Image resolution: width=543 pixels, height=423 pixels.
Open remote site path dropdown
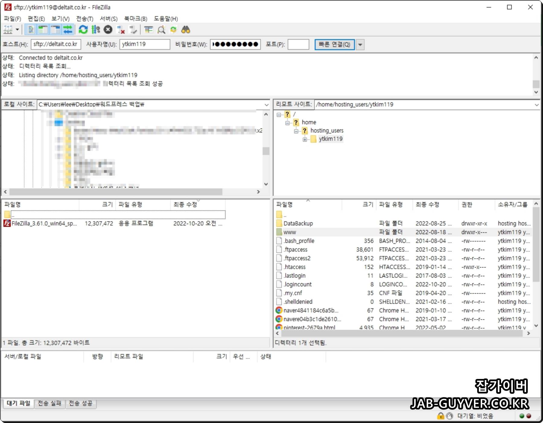tap(536, 105)
